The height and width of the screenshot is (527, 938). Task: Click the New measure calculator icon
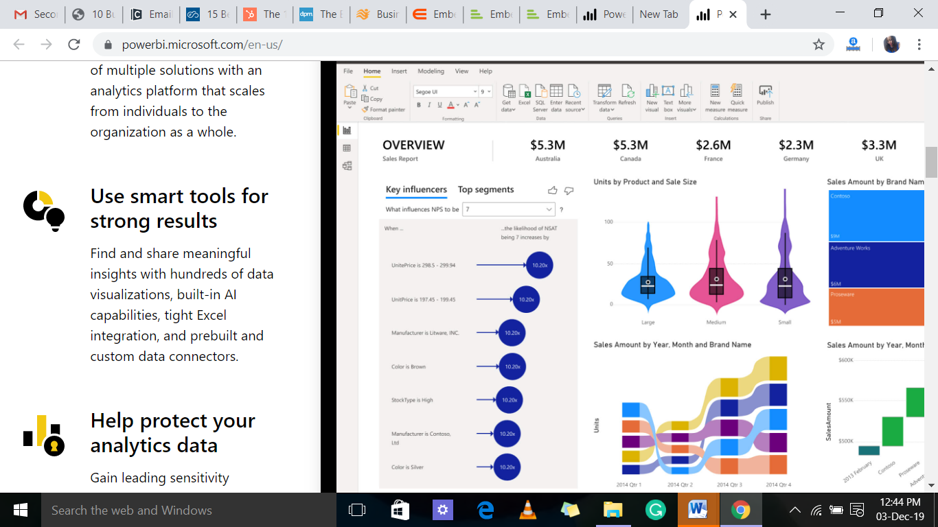pyautogui.click(x=715, y=91)
